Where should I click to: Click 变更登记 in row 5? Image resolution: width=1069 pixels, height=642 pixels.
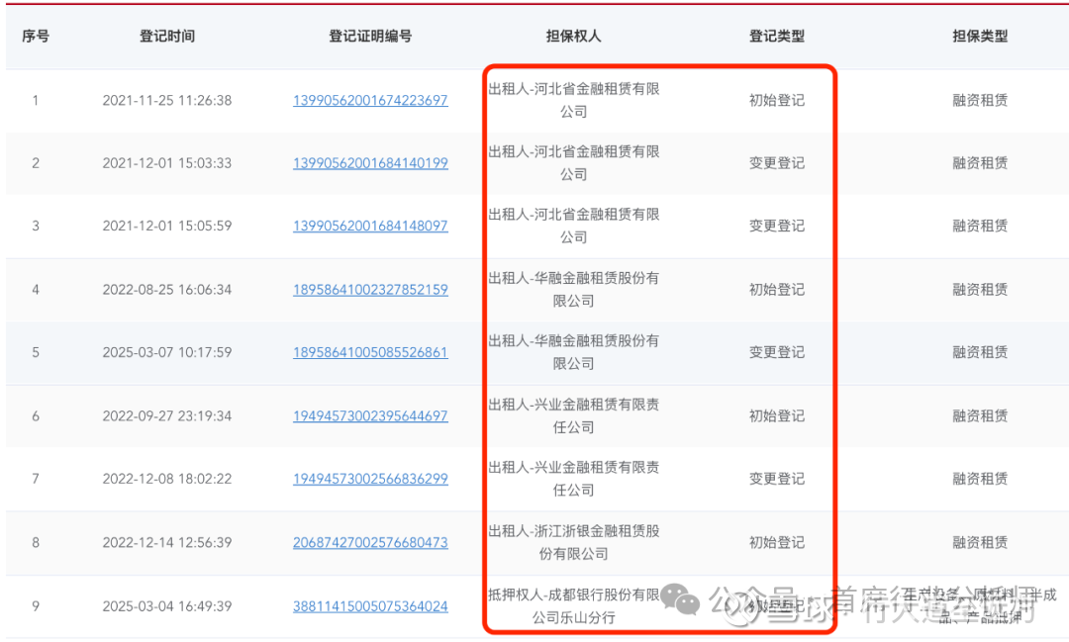pyautogui.click(x=777, y=352)
